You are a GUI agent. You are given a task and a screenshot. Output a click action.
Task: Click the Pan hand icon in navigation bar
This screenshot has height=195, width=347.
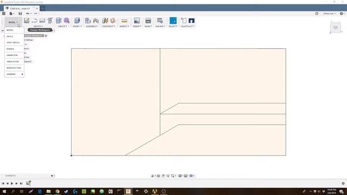click(x=163, y=175)
